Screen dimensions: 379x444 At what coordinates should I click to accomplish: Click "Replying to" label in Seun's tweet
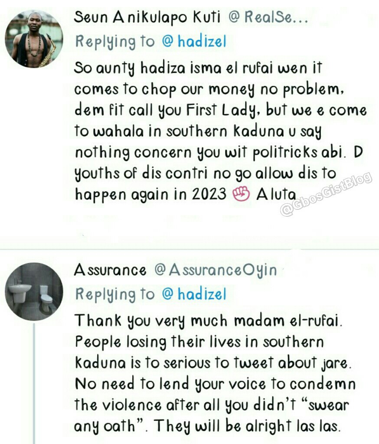pyautogui.click(x=115, y=42)
